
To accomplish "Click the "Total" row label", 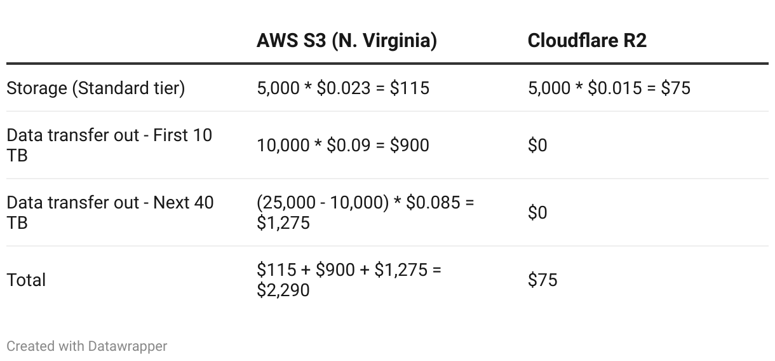I will [26, 280].
